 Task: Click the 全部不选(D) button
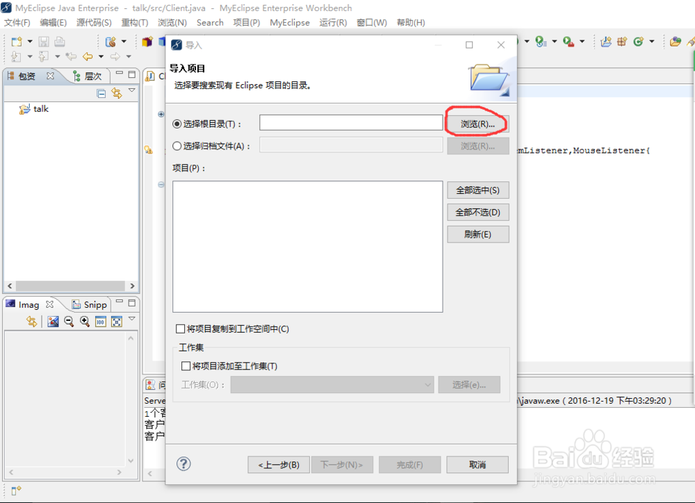coord(478,213)
